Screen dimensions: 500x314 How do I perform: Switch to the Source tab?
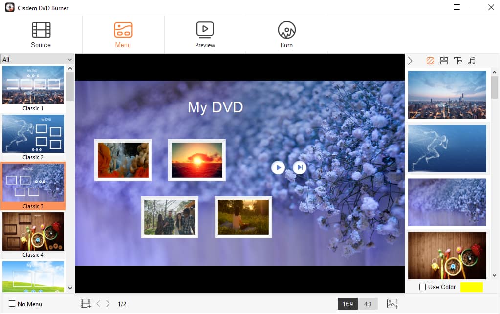pos(41,35)
